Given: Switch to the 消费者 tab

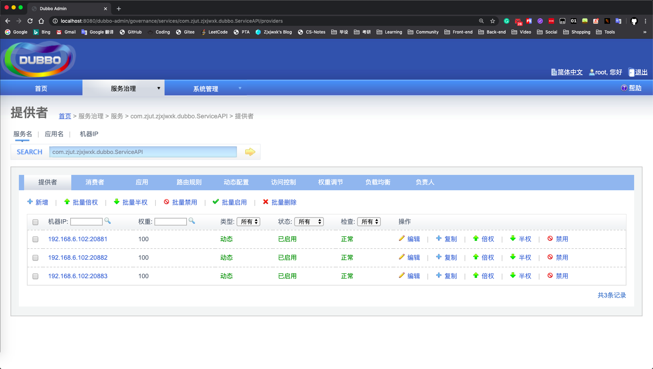Looking at the screenshot, I should (95, 182).
